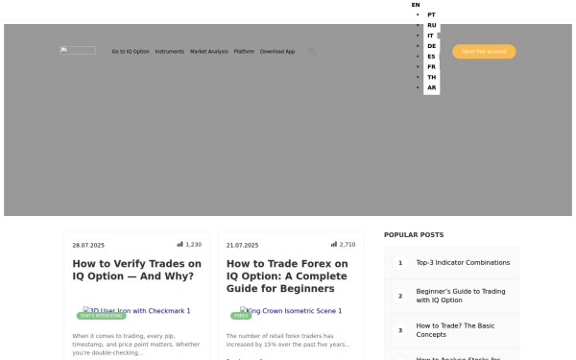Viewport: 576px width, 360px height.
Task: Click Open free account button
Action: pyautogui.click(x=484, y=52)
